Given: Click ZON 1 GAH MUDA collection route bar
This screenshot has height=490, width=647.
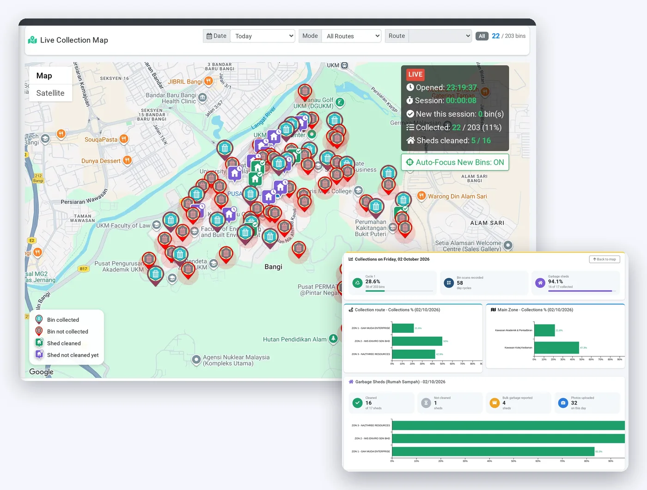Looking at the screenshot, I should tap(403, 328).
